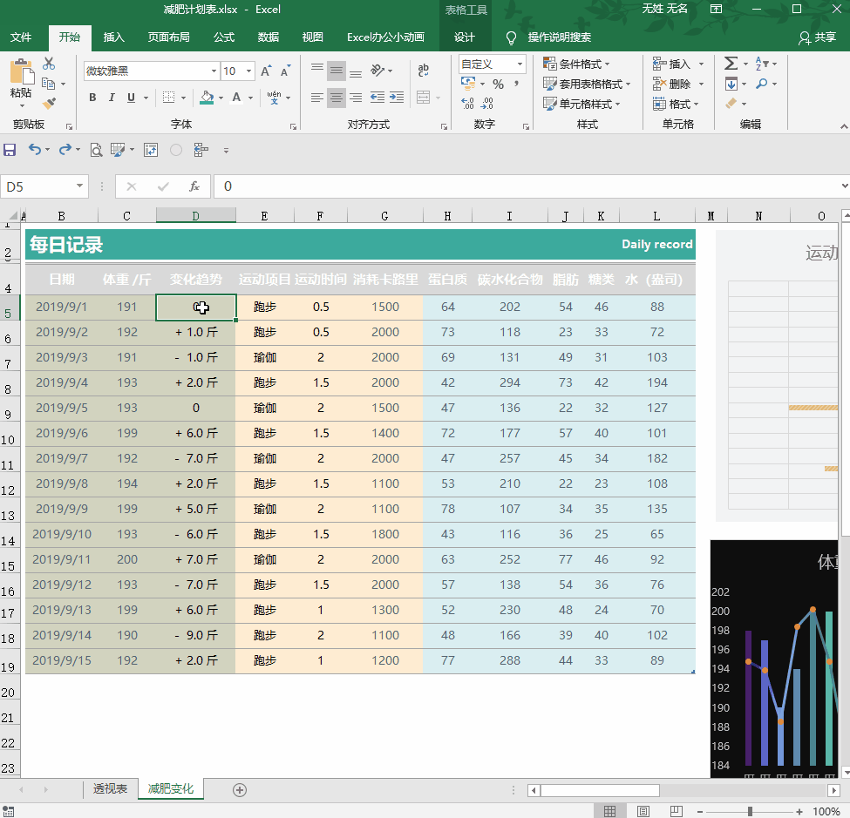Click the 共享 Share button
850x818 pixels.
tap(818, 37)
